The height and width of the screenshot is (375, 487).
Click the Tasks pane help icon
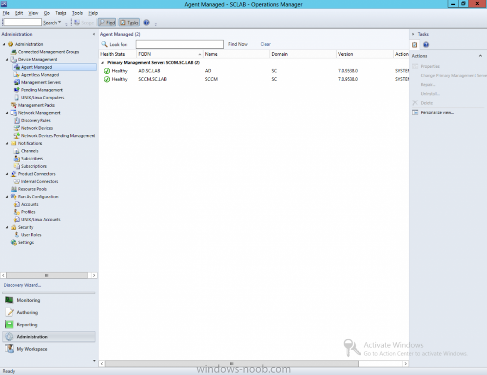click(x=426, y=44)
